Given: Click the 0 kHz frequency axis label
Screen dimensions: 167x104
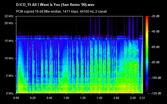Looking at the screenshot, I should pyautogui.click(x=10, y=93).
